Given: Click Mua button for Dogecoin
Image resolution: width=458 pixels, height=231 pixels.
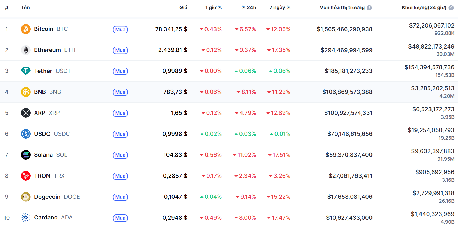Looking at the screenshot, I should click(x=120, y=197).
